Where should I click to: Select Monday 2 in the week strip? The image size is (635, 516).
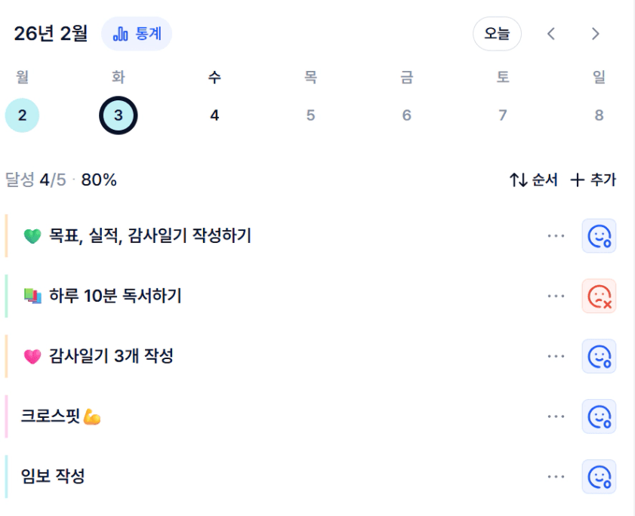coord(22,115)
